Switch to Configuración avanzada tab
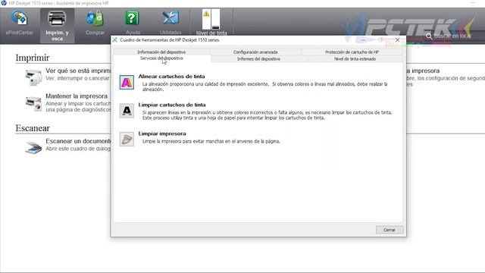This screenshot has height=273, width=485. coord(255,52)
